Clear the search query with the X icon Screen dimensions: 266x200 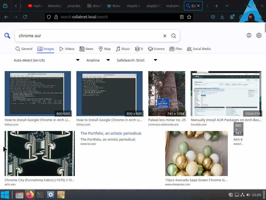click(165, 36)
